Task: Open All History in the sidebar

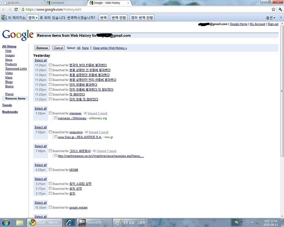Action: tap(9, 47)
